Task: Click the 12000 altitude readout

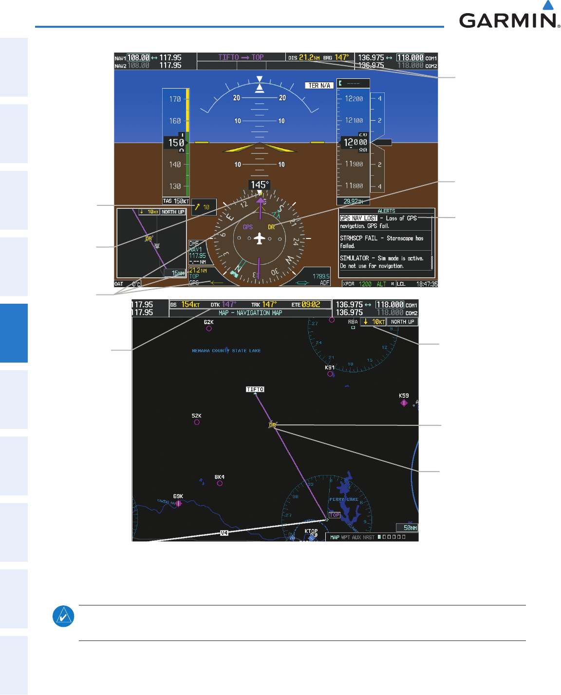Action: pos(355,142)
